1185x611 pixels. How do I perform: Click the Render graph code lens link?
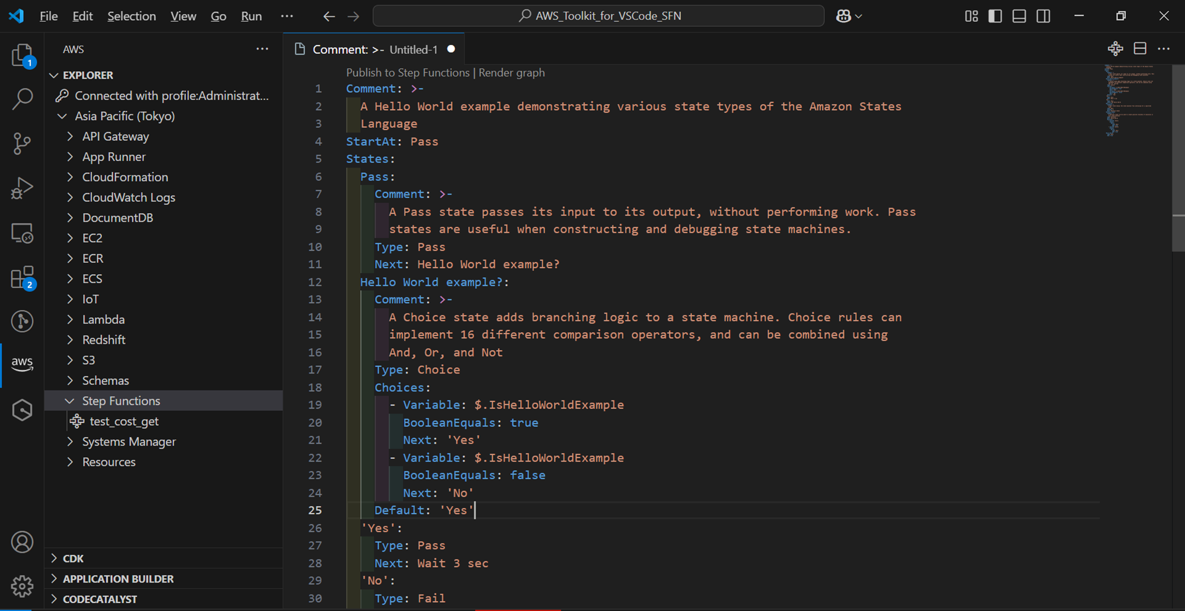511,73
